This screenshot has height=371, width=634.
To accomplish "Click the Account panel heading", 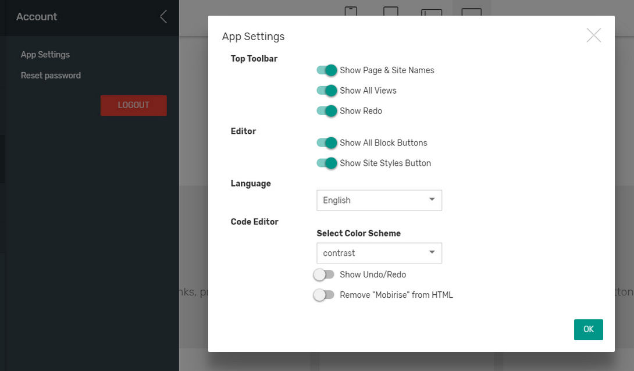I will pyautogui.click(x=37, y=17).
